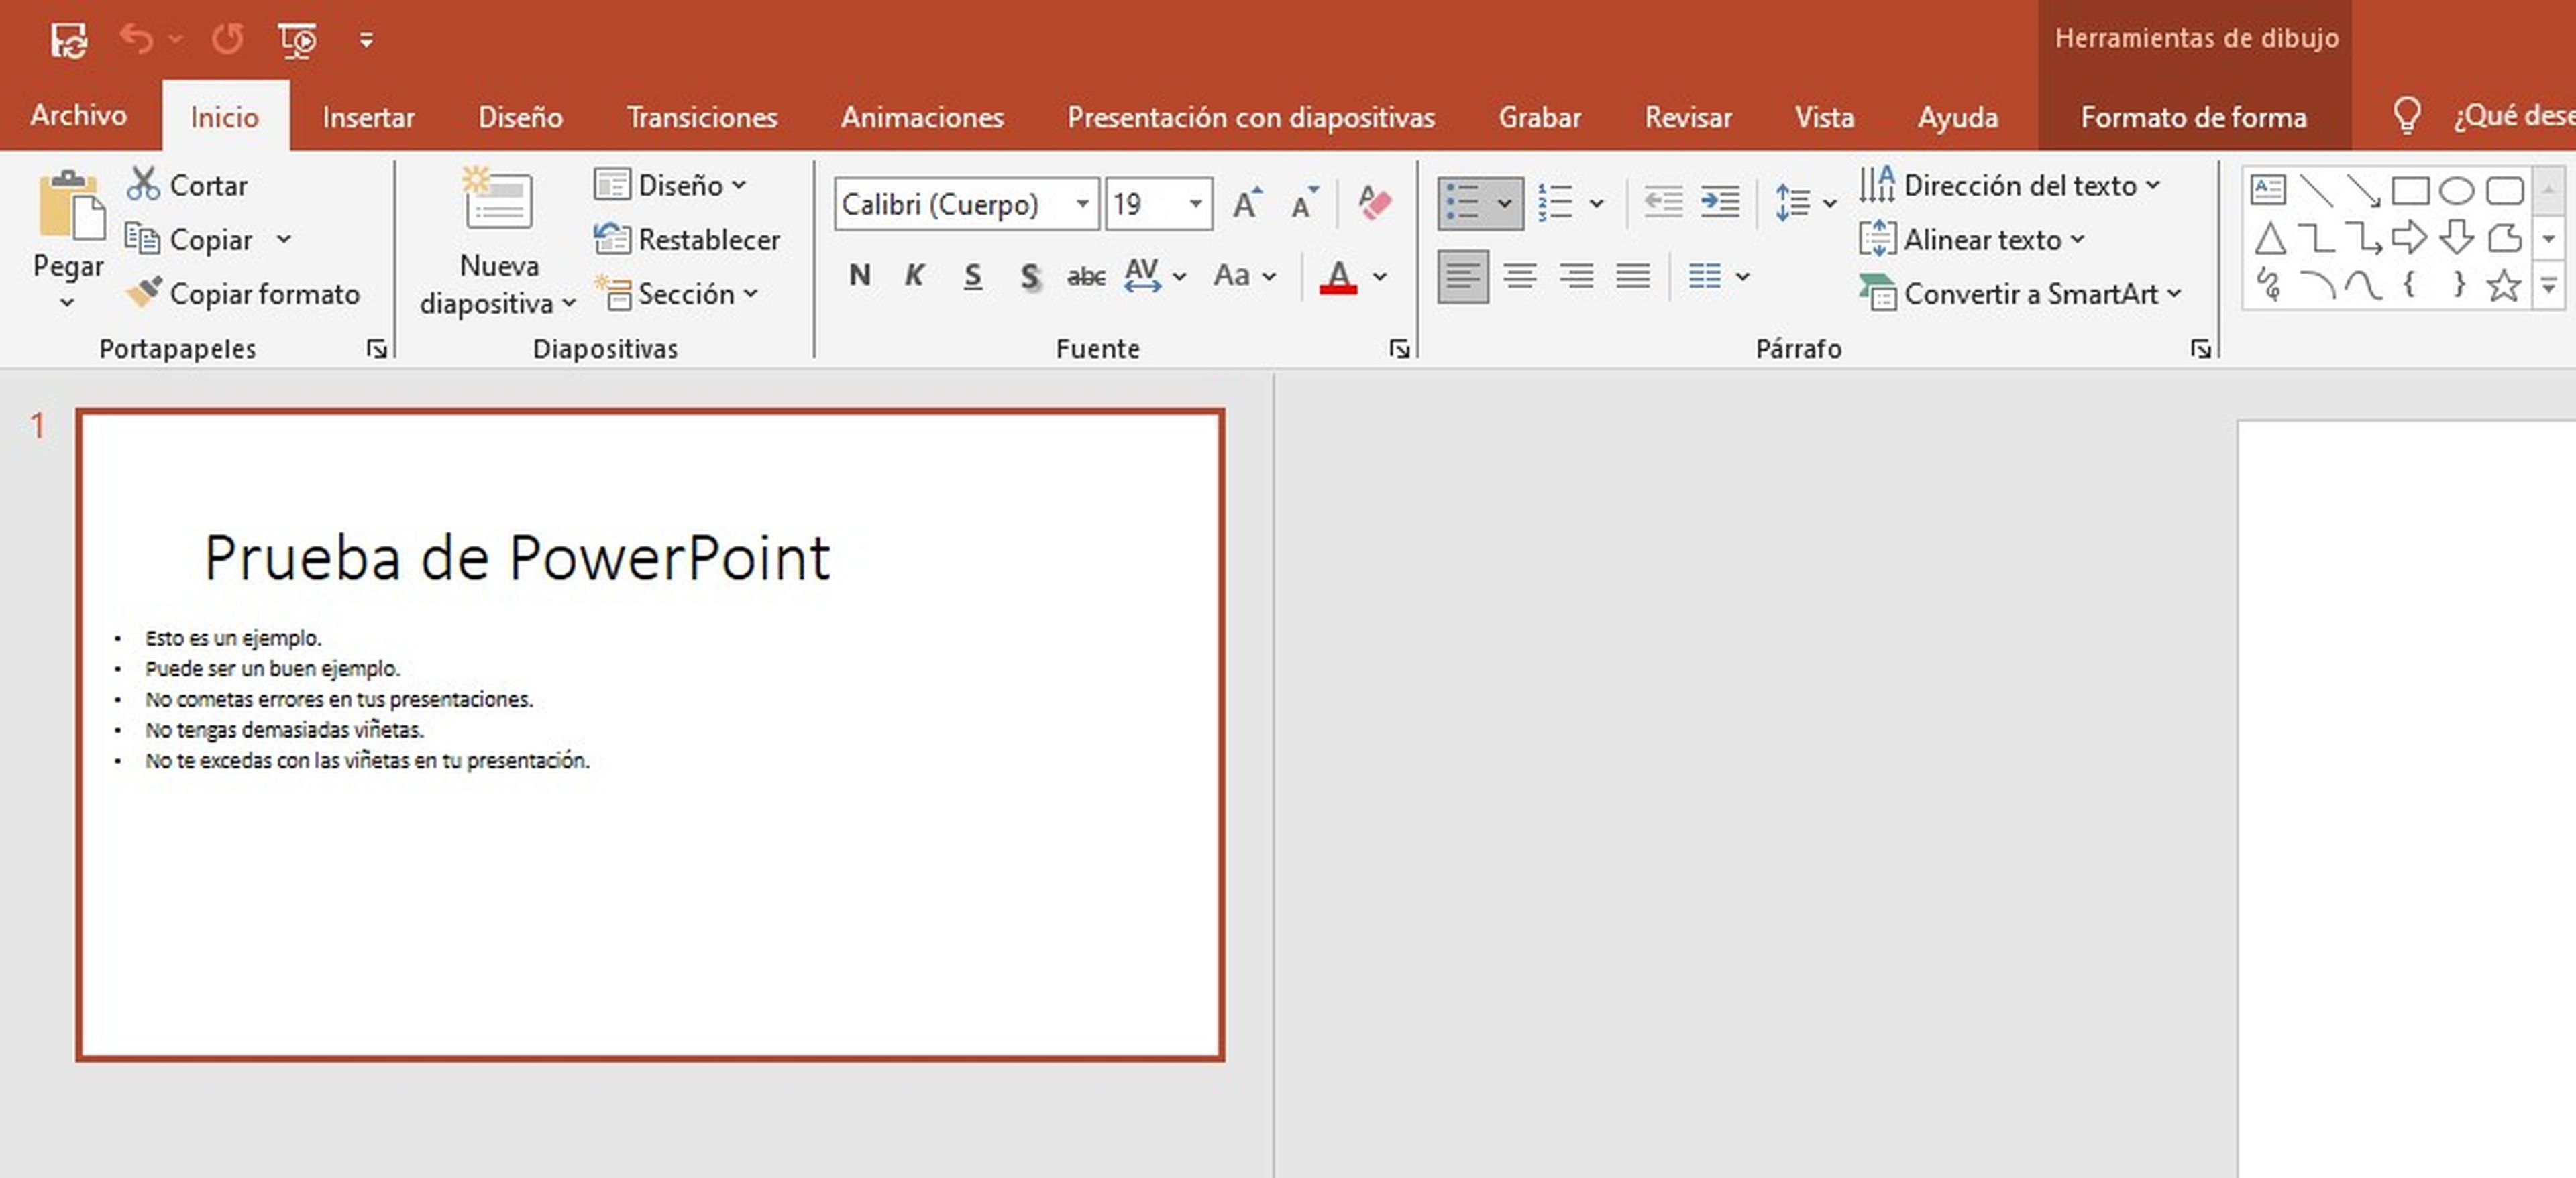Screen dimensions: 2576x1178
Task: Open the Transiciones tab
Action: [x=702, y=117]
